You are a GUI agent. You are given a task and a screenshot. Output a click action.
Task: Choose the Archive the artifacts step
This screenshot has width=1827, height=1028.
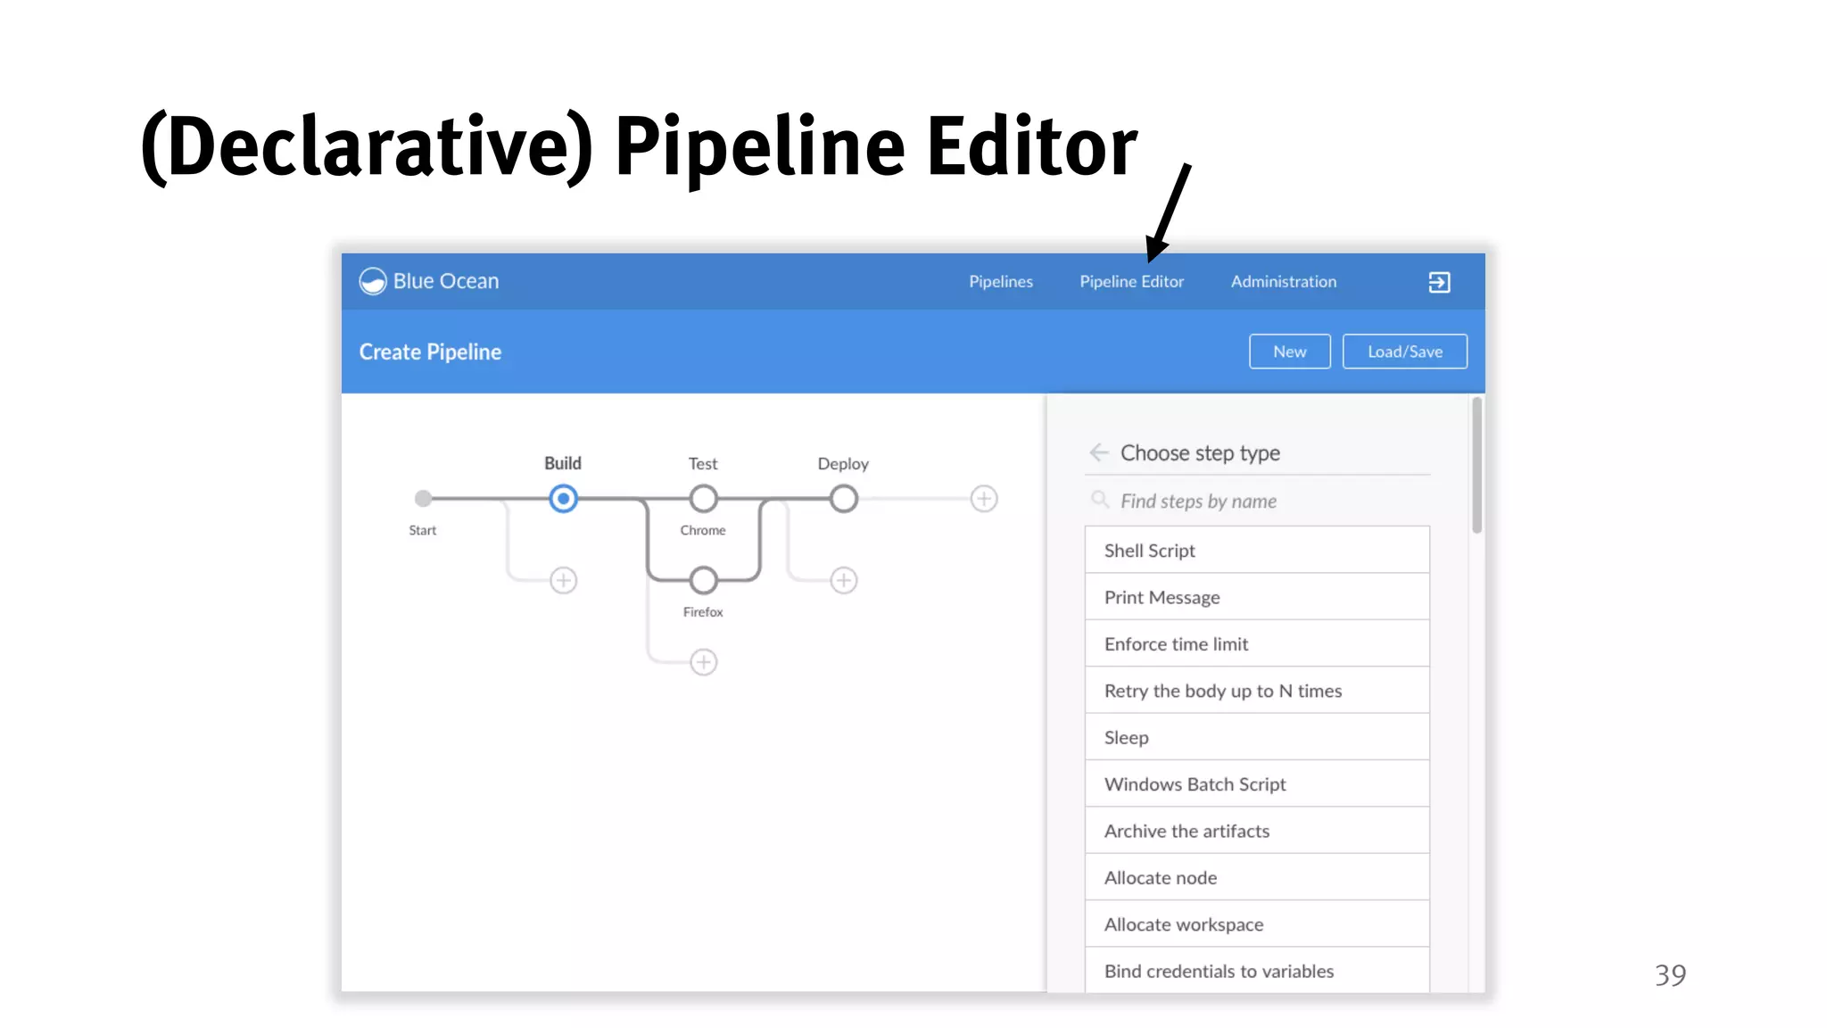pyautogui.click(x=1257, y=831)
